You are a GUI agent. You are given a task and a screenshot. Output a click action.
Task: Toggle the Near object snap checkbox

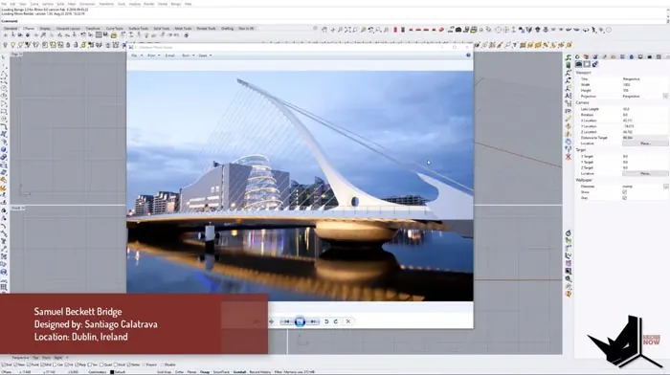tap(15, 364)
